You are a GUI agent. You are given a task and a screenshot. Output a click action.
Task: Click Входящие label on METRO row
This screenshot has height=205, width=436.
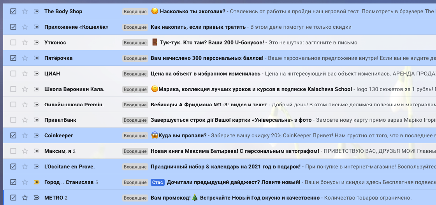[x=135, y=198]
